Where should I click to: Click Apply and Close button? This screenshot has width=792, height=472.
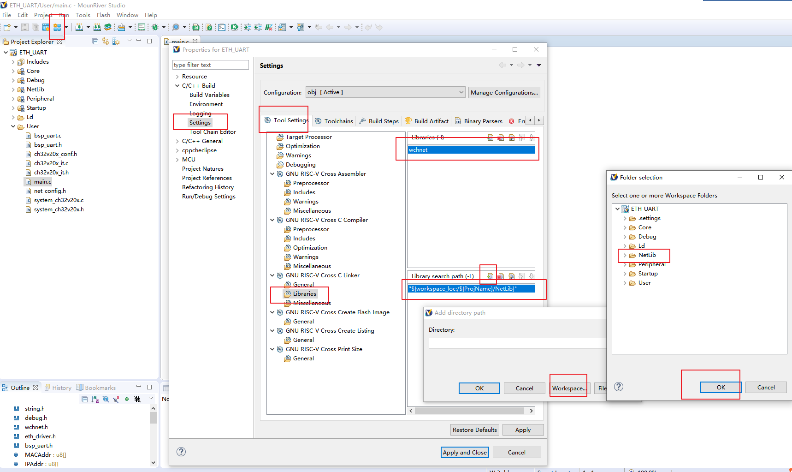click(465, 452)
